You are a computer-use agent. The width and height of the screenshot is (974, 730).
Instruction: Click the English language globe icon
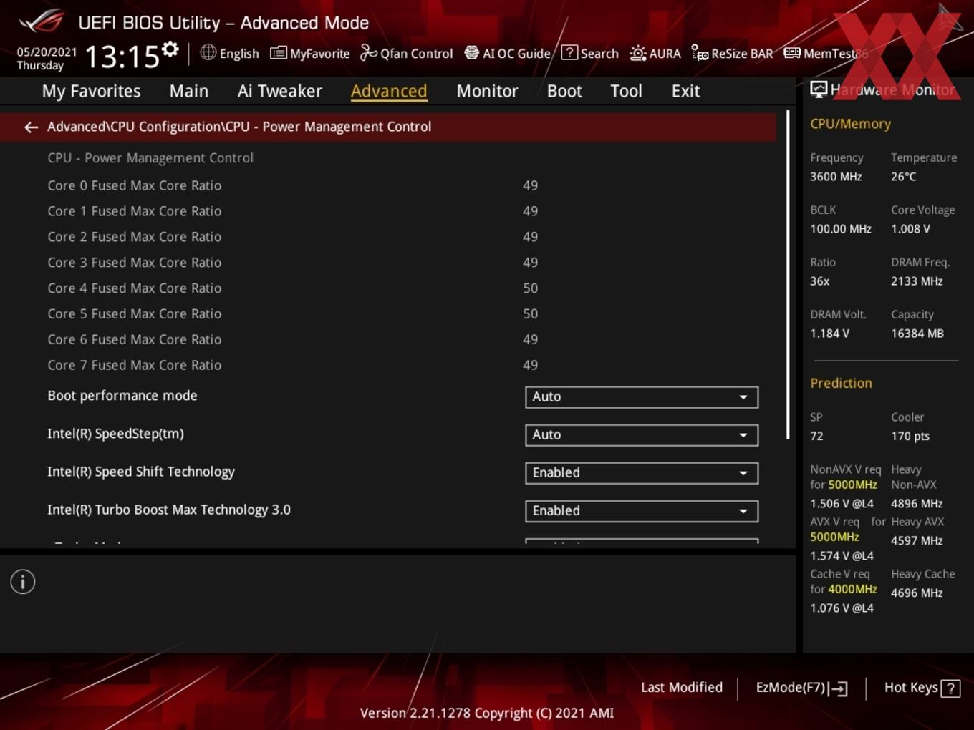click(208, 52)
